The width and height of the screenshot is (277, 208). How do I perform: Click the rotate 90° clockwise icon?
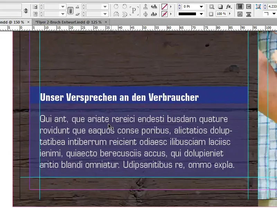[x=116, y=7]
